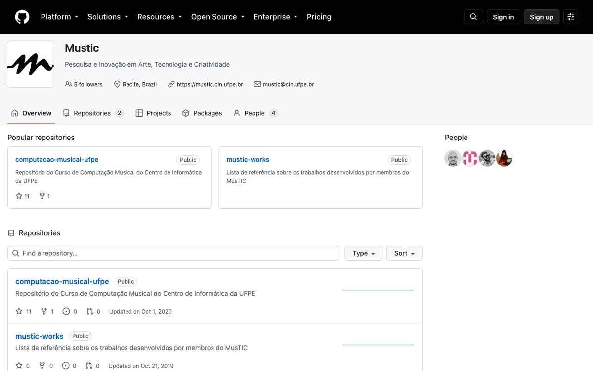Screen dimensions: 593x371
Task: Click forks icon for computacao-musical-ufpe list row
Action: [x=44, y=311]
